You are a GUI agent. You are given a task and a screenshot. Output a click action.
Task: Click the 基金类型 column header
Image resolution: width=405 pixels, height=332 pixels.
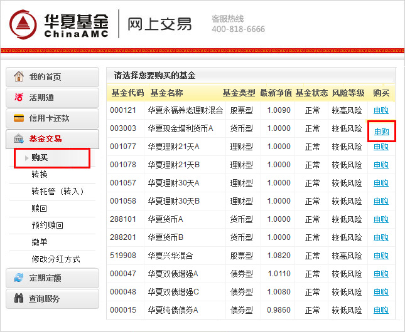(239, 93)
